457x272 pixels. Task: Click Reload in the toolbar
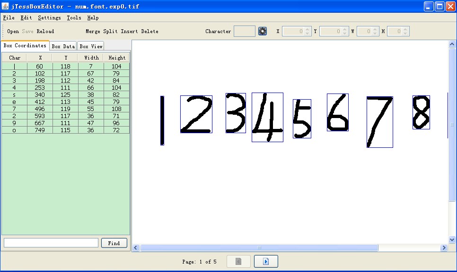click(45, 32)
